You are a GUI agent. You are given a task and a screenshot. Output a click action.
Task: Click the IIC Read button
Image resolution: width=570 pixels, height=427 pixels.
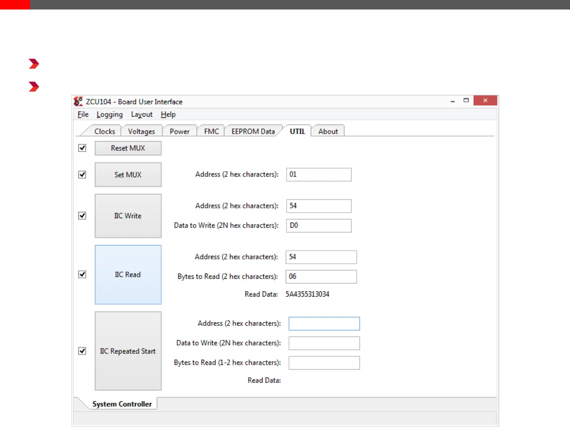(x=128, y=275)
